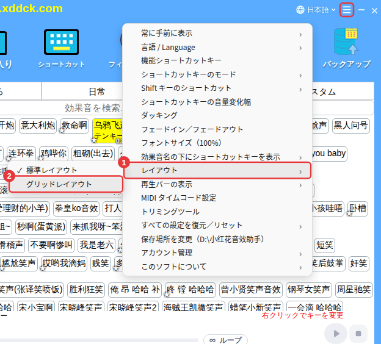Open the hamburger settings menu icon
Image resolution: width=381 pixels, height=344 pixels.
coord(346,10)
